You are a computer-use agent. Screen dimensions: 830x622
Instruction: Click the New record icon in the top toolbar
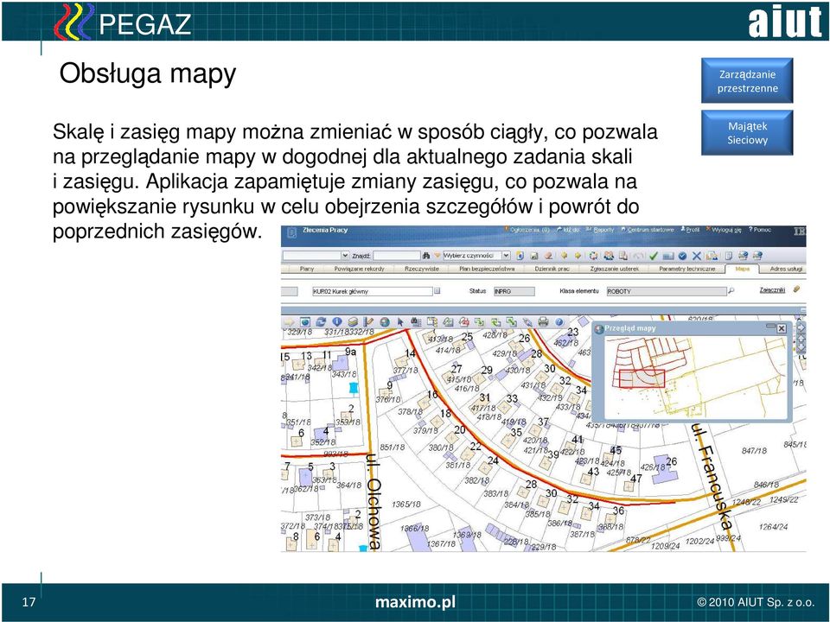tap(520, 256)
